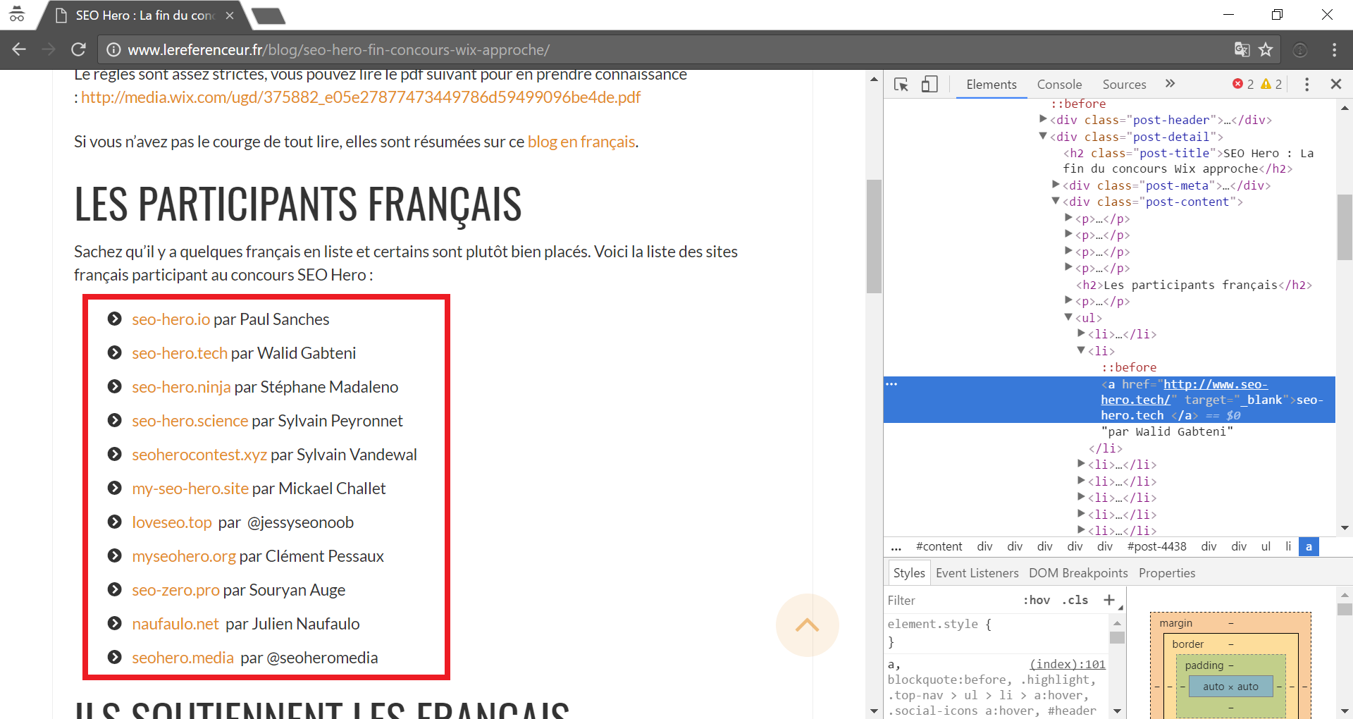Click the breadcrumb ellipsis in DevTools
This screenshot has height=719, width=1353.
point(896,547)
